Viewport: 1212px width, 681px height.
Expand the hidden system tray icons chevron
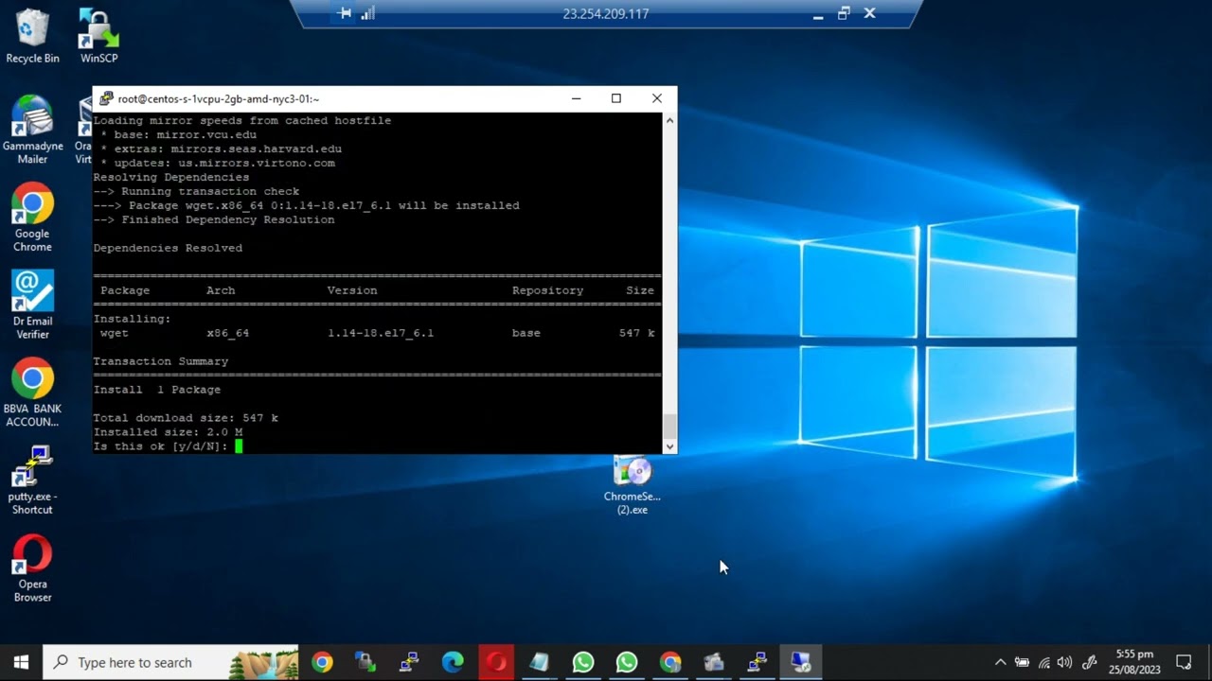(1000, 662)
